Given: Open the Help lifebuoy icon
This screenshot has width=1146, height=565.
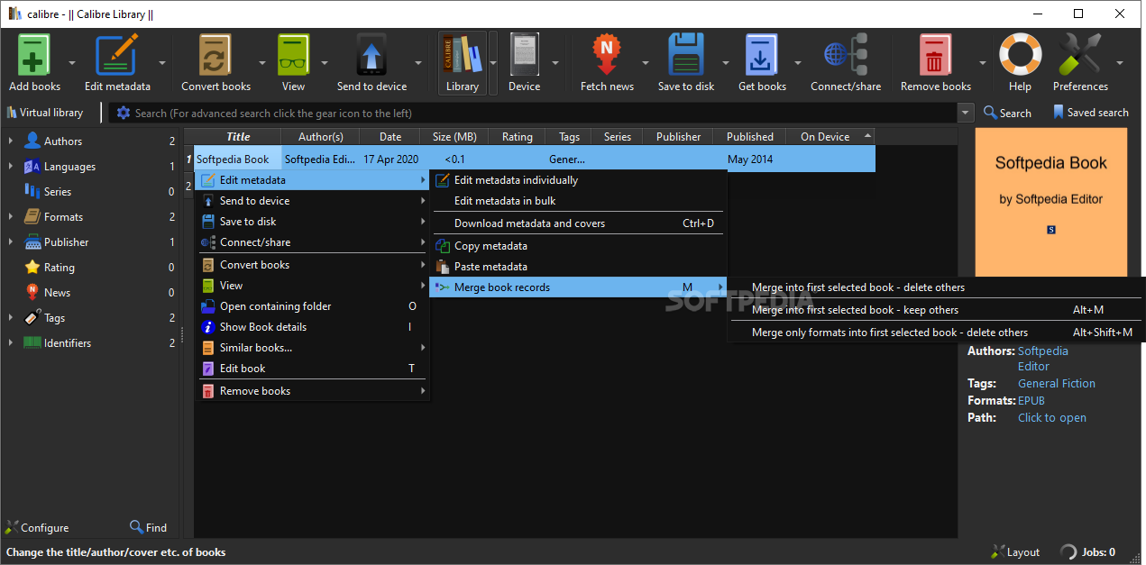Looking at the screenshot, I should point(1020,54).
